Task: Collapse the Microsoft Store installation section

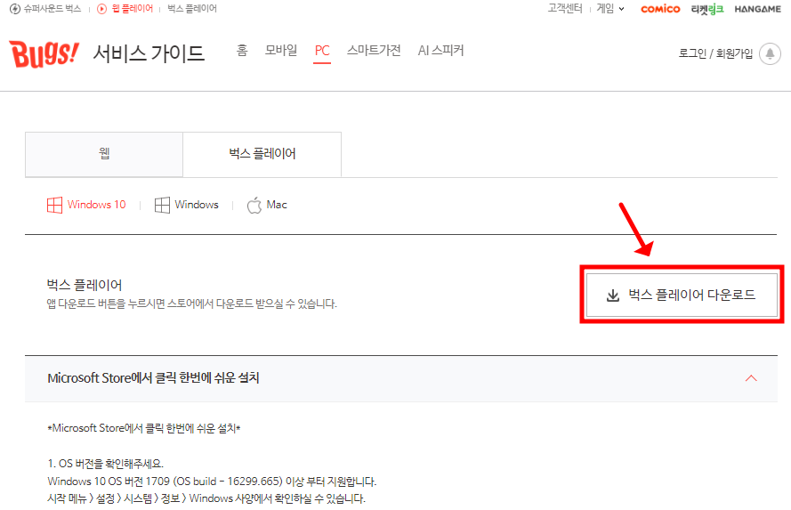Action: point(751,378)
